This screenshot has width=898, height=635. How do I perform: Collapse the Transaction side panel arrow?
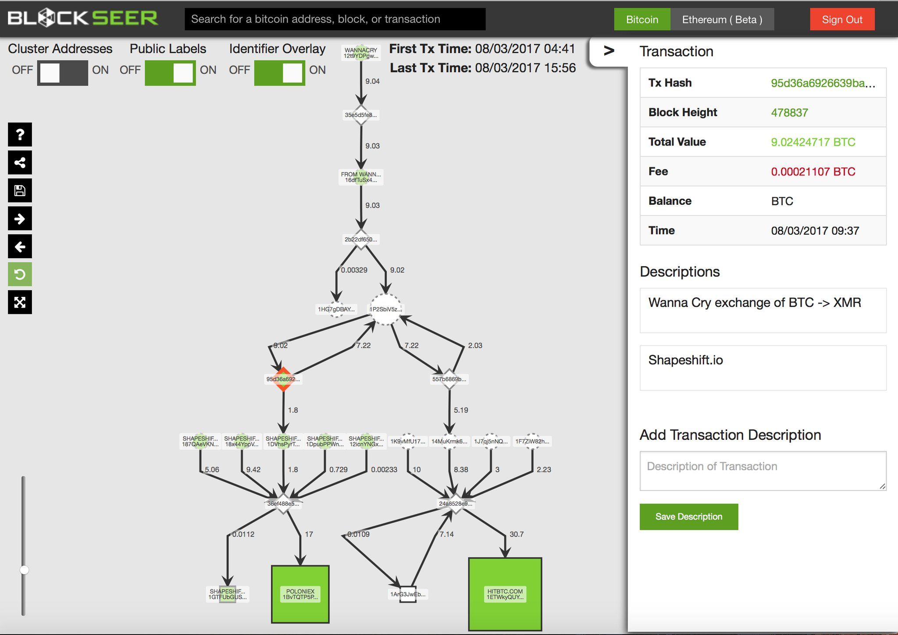[609, 51]
